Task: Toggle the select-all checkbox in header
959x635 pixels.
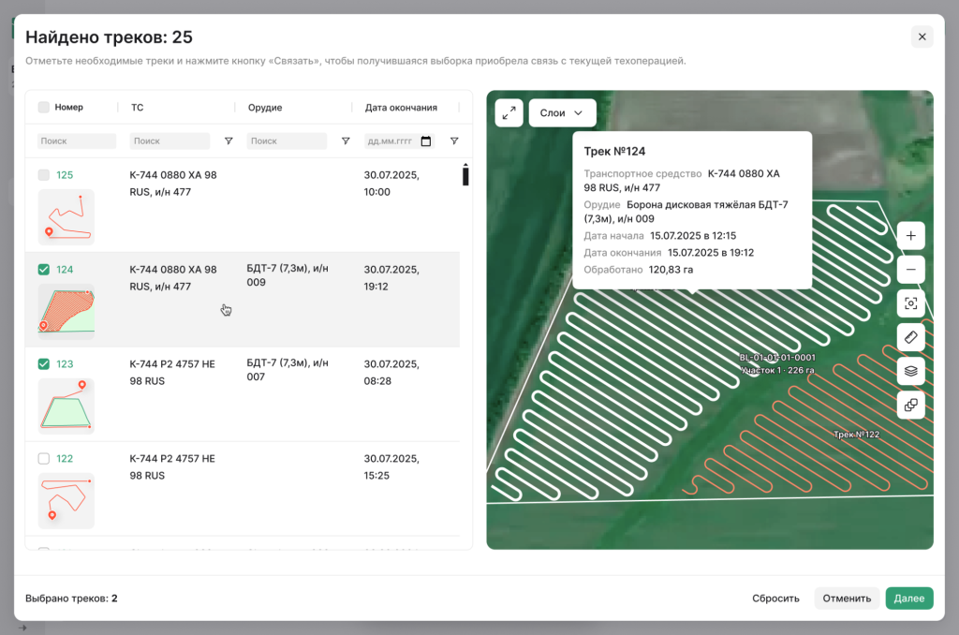Action: pos(44,108)
